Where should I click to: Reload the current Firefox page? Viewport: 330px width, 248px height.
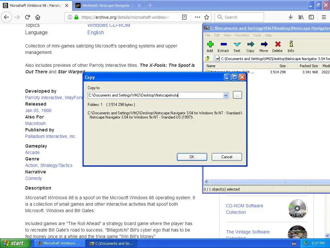[x=27, y=17]
